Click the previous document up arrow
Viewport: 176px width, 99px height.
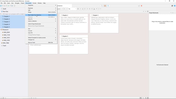(144, 12)
